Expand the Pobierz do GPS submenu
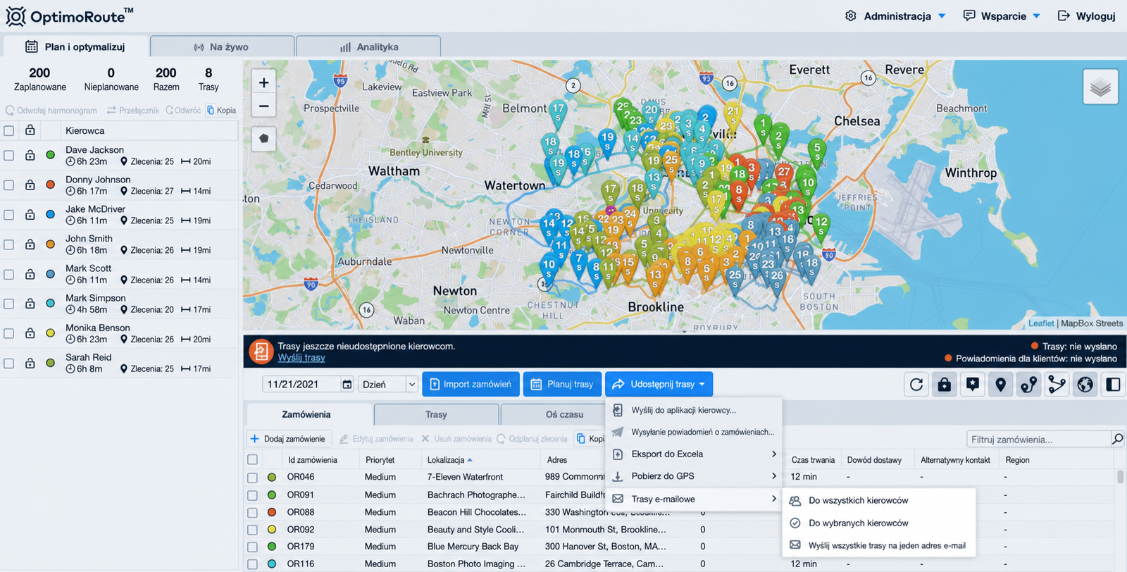This screenshot has height=572, width=1127. [x=694, y=476]
